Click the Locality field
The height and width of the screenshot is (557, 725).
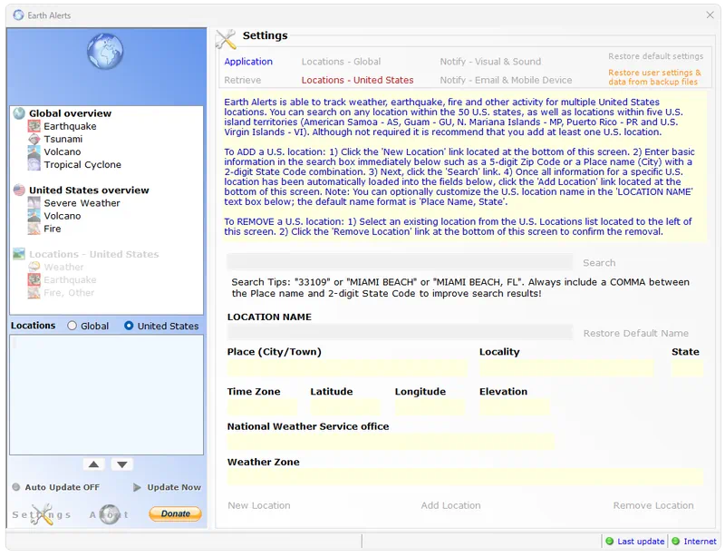point(566,367)
